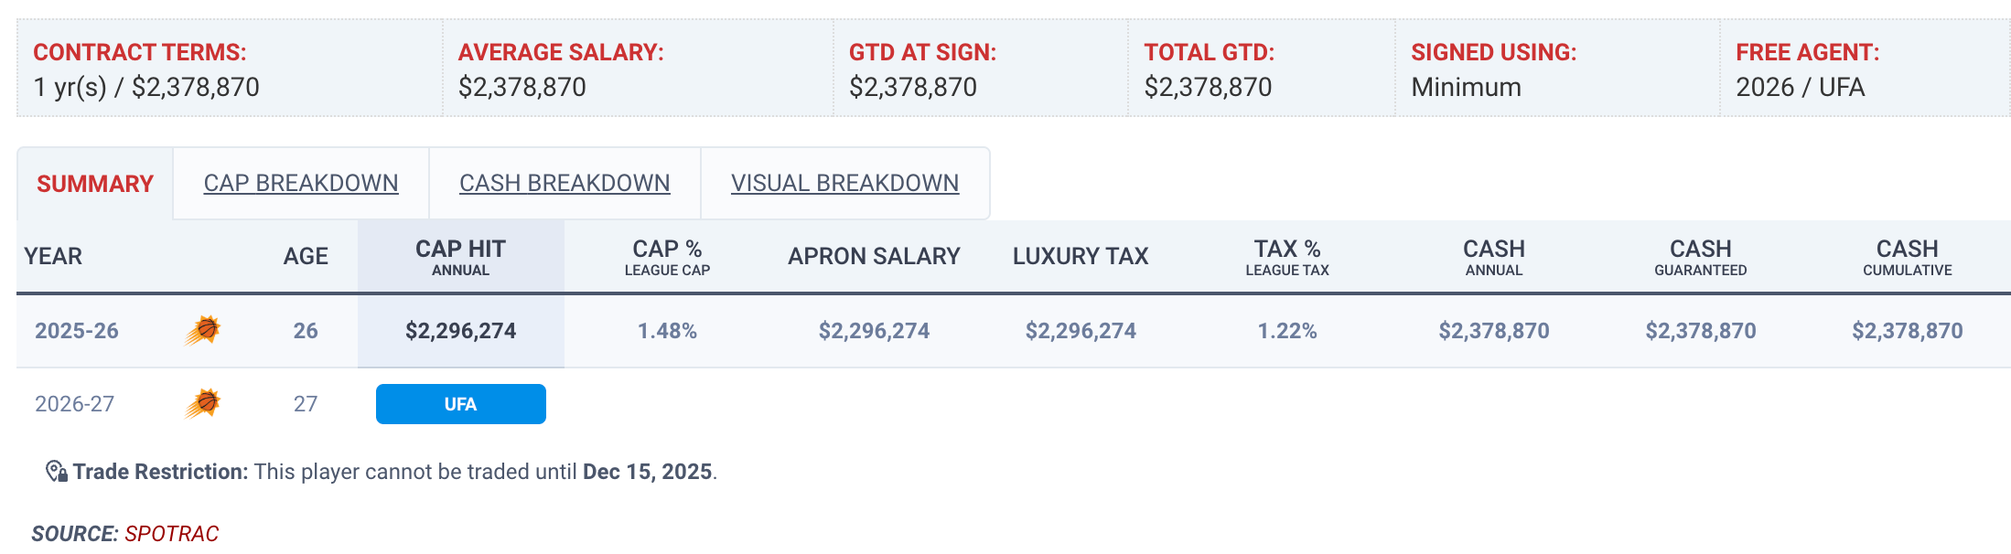Click the blue UFA badge

click(x=460, y=404)
